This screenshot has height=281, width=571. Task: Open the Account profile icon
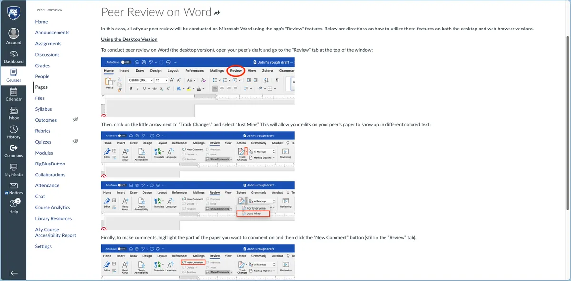[13, 34]
